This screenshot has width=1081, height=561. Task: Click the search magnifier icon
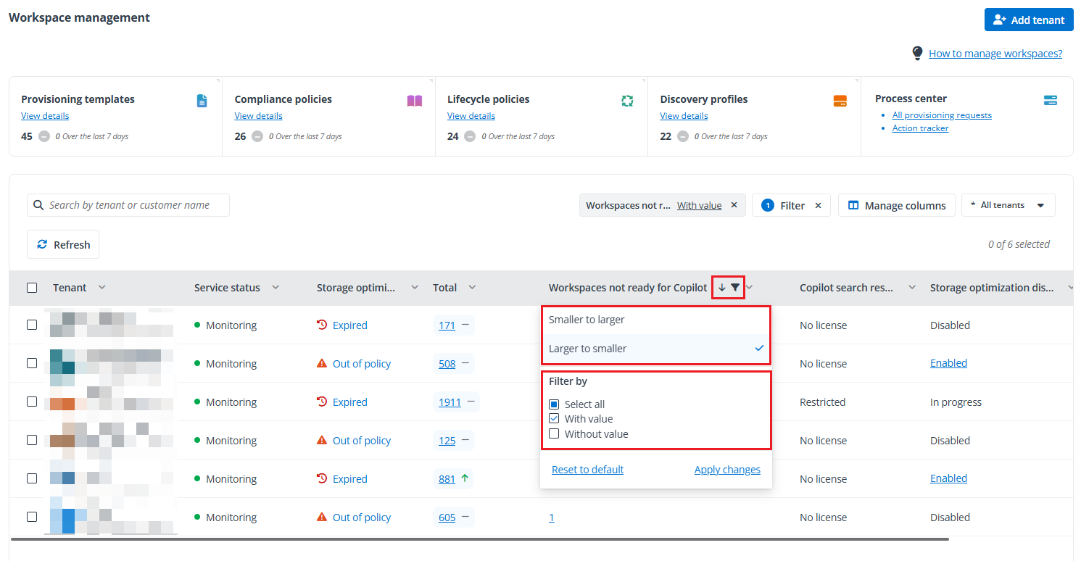[x=38, y=205]
